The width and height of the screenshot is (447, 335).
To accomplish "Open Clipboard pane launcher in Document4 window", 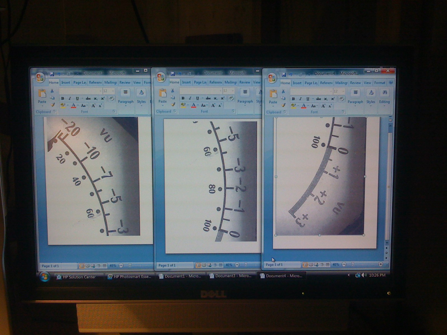I will [285, 112].
